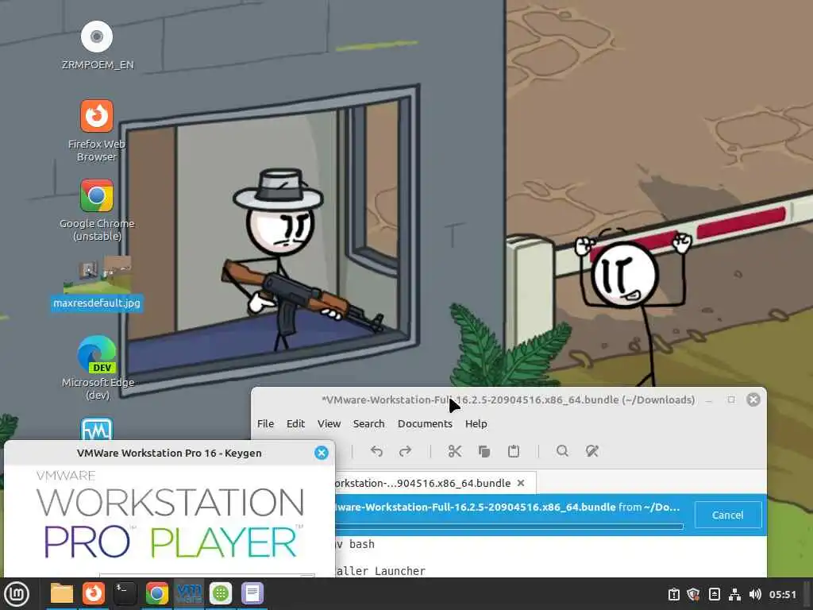Switch to VMware keygen window in panel
The image size is (813, 610).
point(189,594)
